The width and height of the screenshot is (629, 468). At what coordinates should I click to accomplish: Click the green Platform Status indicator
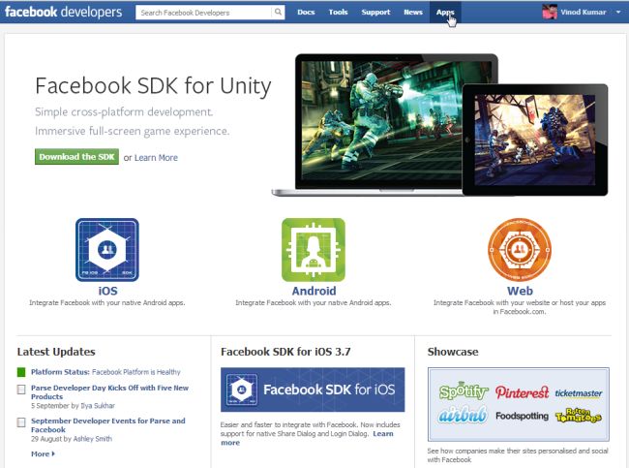click(21, 372)
